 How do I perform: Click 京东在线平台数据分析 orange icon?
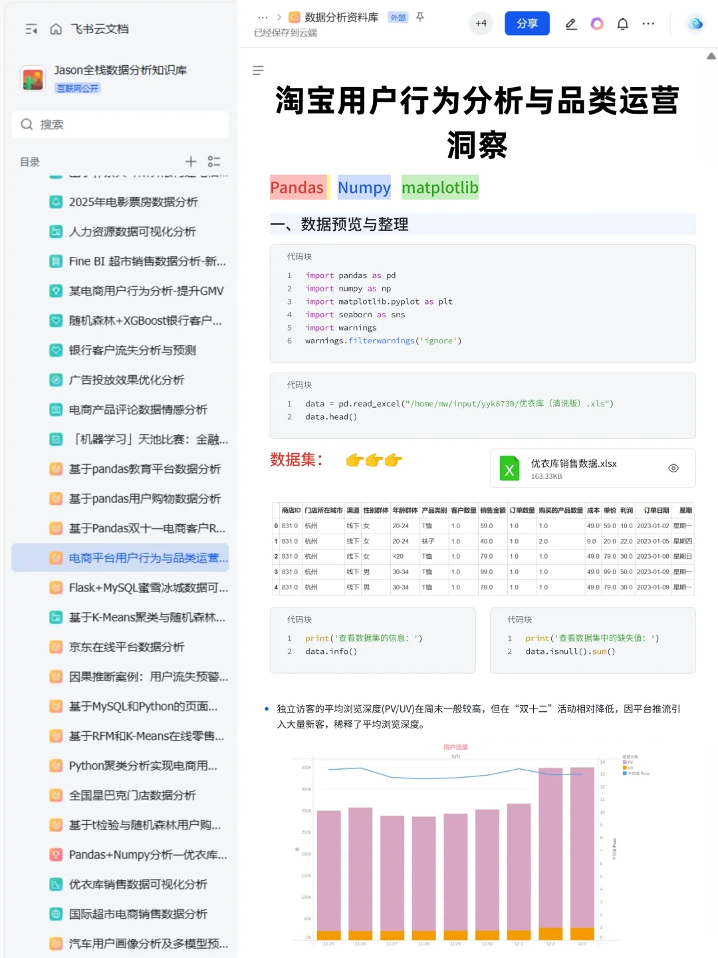click(57, 647)
